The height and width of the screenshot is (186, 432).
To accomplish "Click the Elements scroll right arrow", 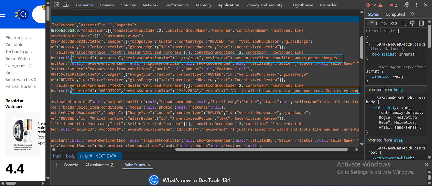I will [x=357, y=149].
